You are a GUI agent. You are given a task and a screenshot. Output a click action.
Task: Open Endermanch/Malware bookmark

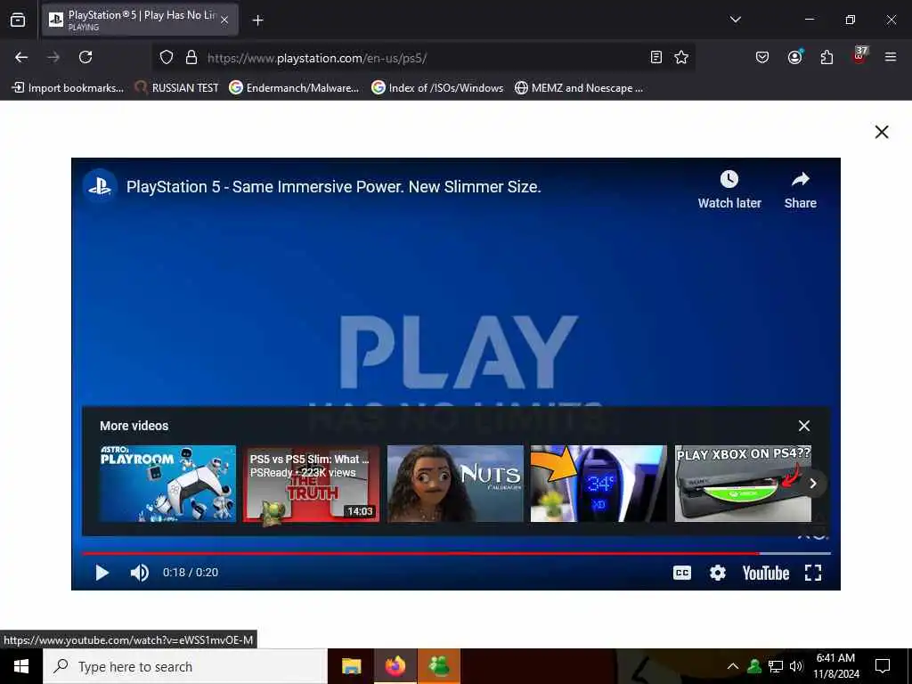coord(294,88)
